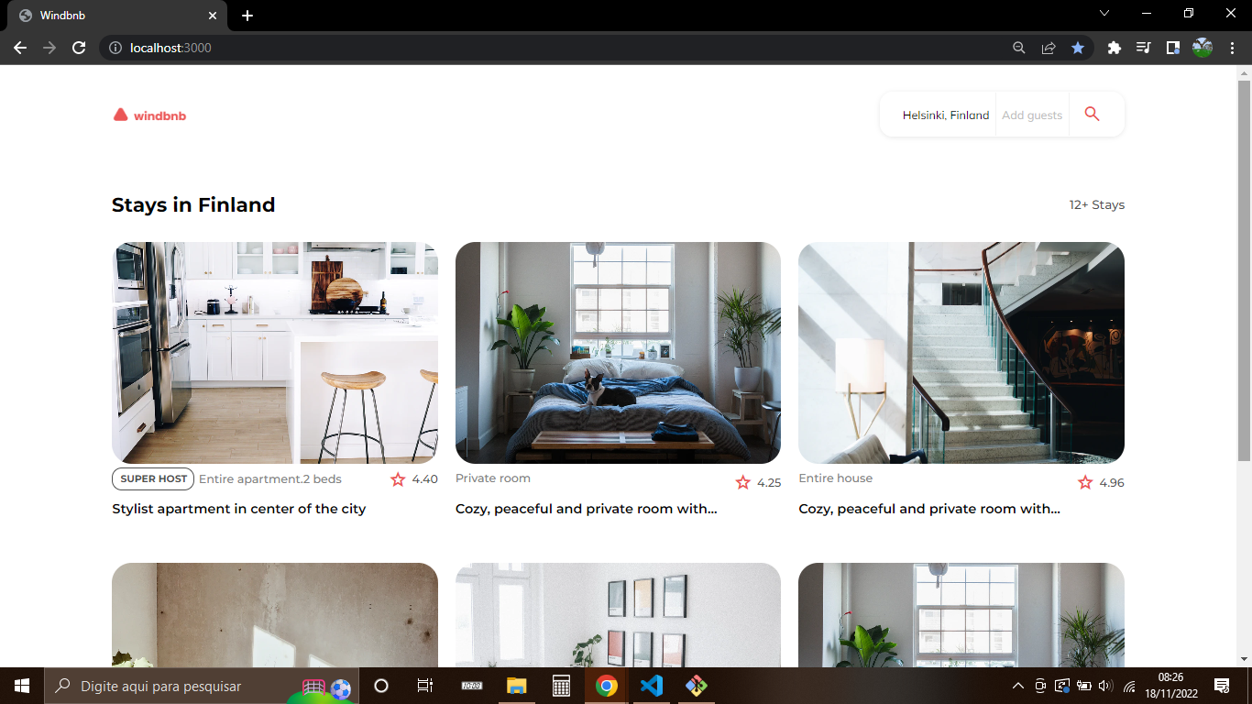1252x704 pixels.
Task: Click the bookmark star in the address bar
Action: coord(1078,48)
